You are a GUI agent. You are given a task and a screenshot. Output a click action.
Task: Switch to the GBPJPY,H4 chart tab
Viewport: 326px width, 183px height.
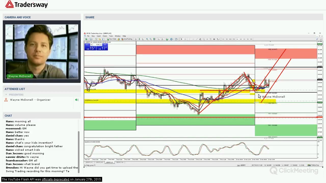[120, 162]
